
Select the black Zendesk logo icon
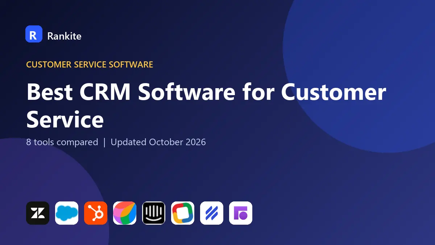[x=38, y=213]
